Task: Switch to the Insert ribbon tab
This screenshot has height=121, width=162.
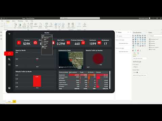Action: point(13,21)
